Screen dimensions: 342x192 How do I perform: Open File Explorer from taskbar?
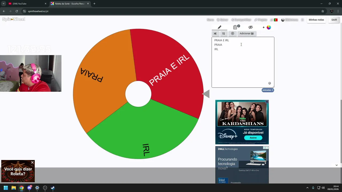(x=14, y=188)
